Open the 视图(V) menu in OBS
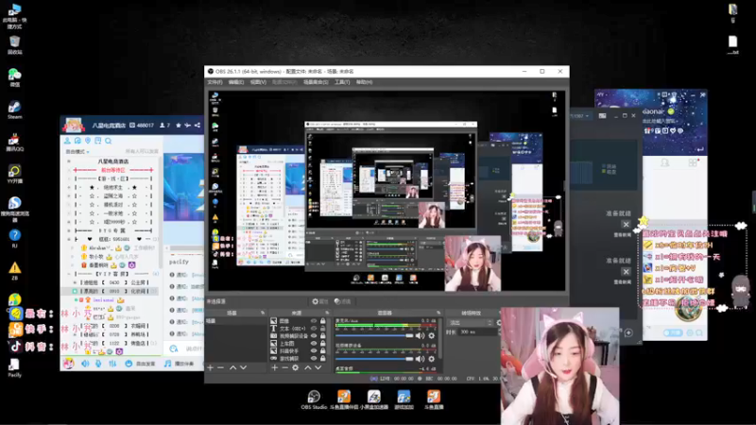Screen dimensions: 756x425 coord(258,82)
